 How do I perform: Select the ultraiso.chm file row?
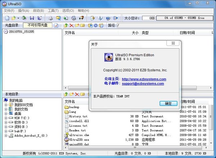135,135
